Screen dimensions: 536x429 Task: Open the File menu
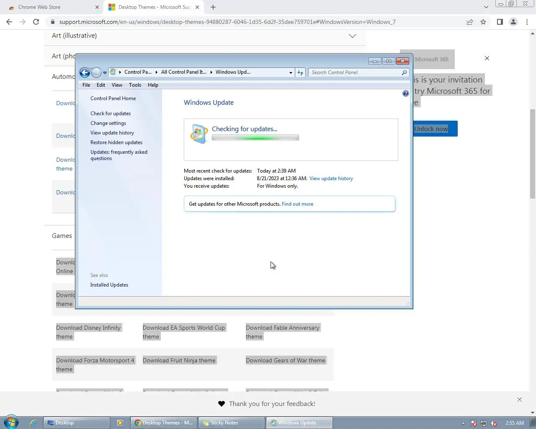(x=86, y=85)
